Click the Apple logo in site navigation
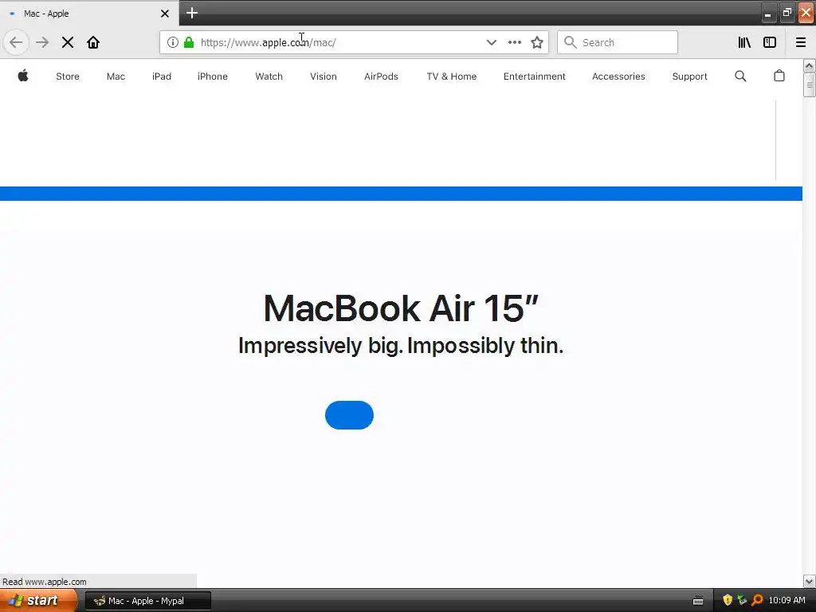The image size is (816, 612). coord(23,76)
